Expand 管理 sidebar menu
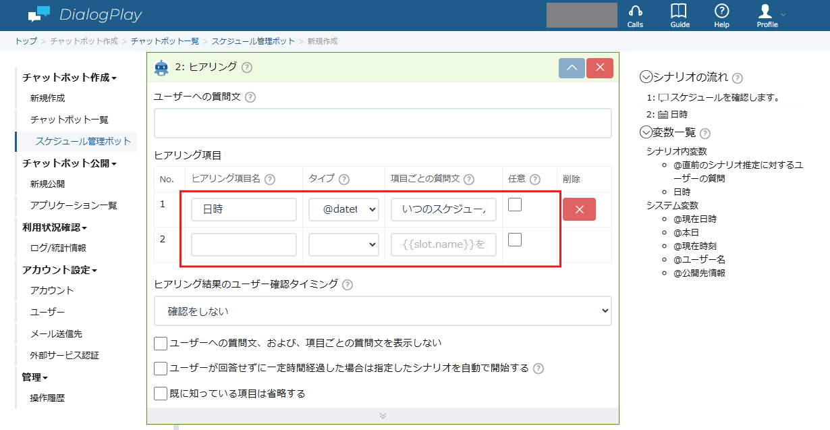830x430 pixels. [x=35, y=377]
